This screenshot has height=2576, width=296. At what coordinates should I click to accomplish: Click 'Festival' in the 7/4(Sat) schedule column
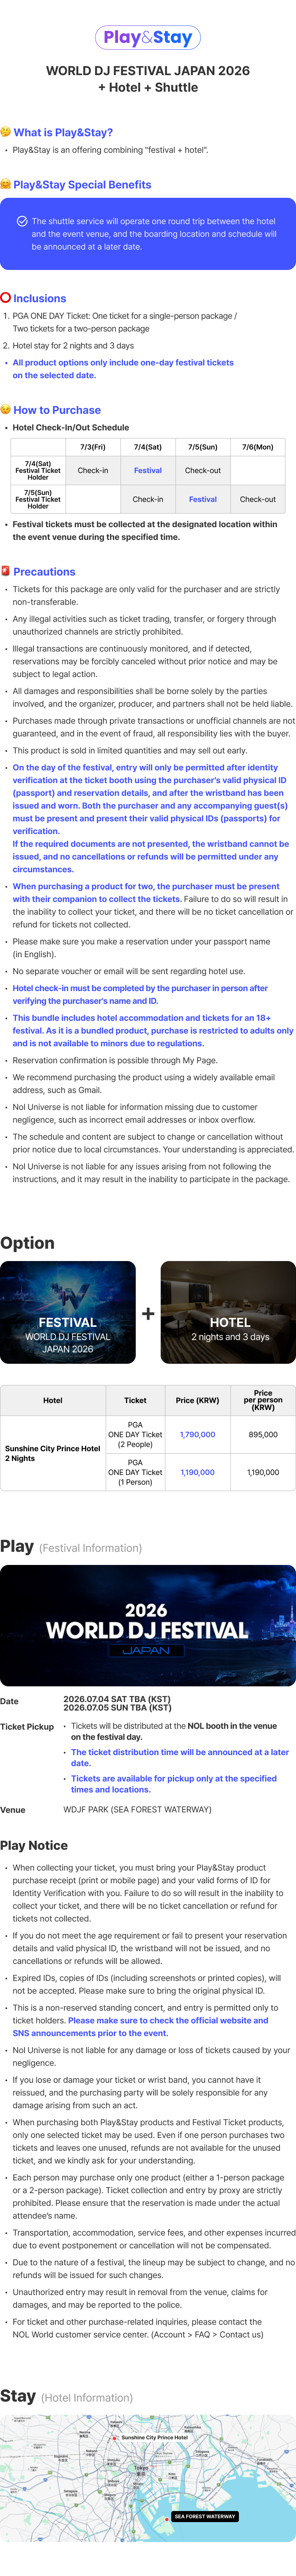click(148, 470)
